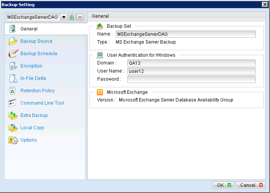Go to the Encryption settings
This screenshot has height=193, width=270.
31,66
